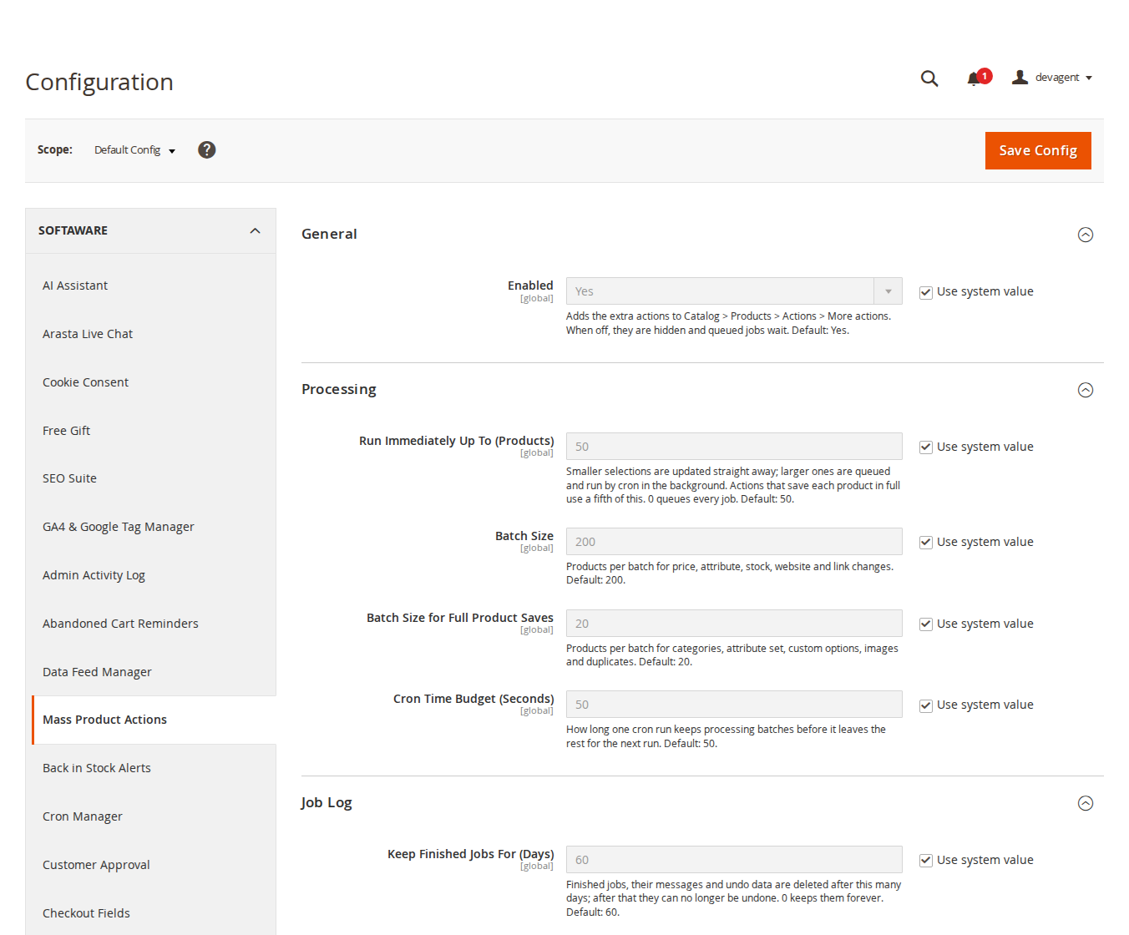Click the Save Config button

[x=1038, y=150]
